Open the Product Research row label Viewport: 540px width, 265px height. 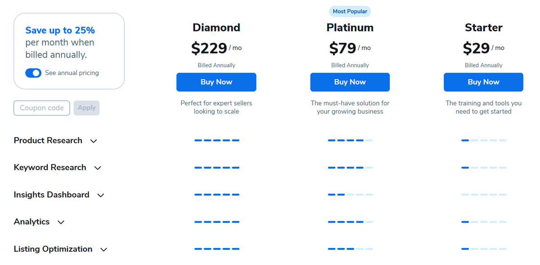pos(48,141)
